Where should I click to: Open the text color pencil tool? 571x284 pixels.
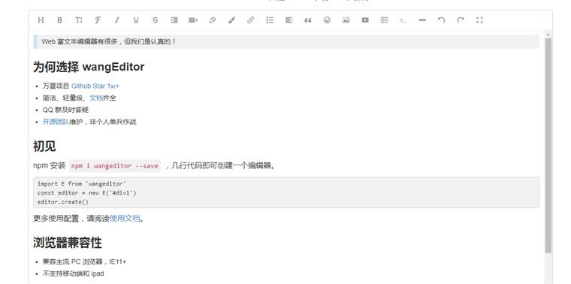pyautogui.click(x=213, y=20)
